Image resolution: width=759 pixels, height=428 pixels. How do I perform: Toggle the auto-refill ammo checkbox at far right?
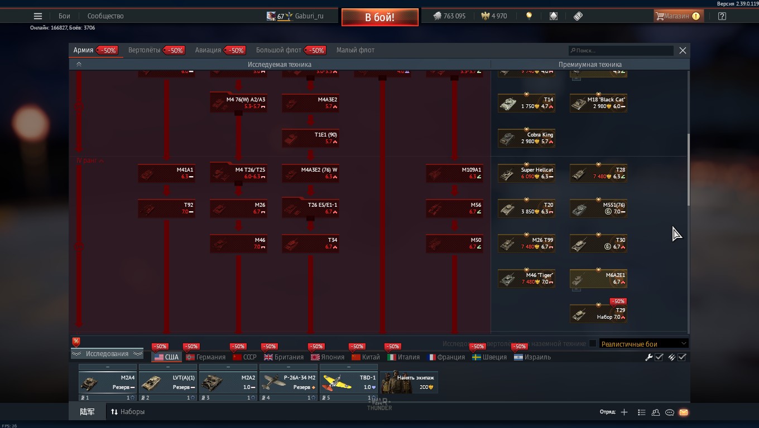pos(682,357)
